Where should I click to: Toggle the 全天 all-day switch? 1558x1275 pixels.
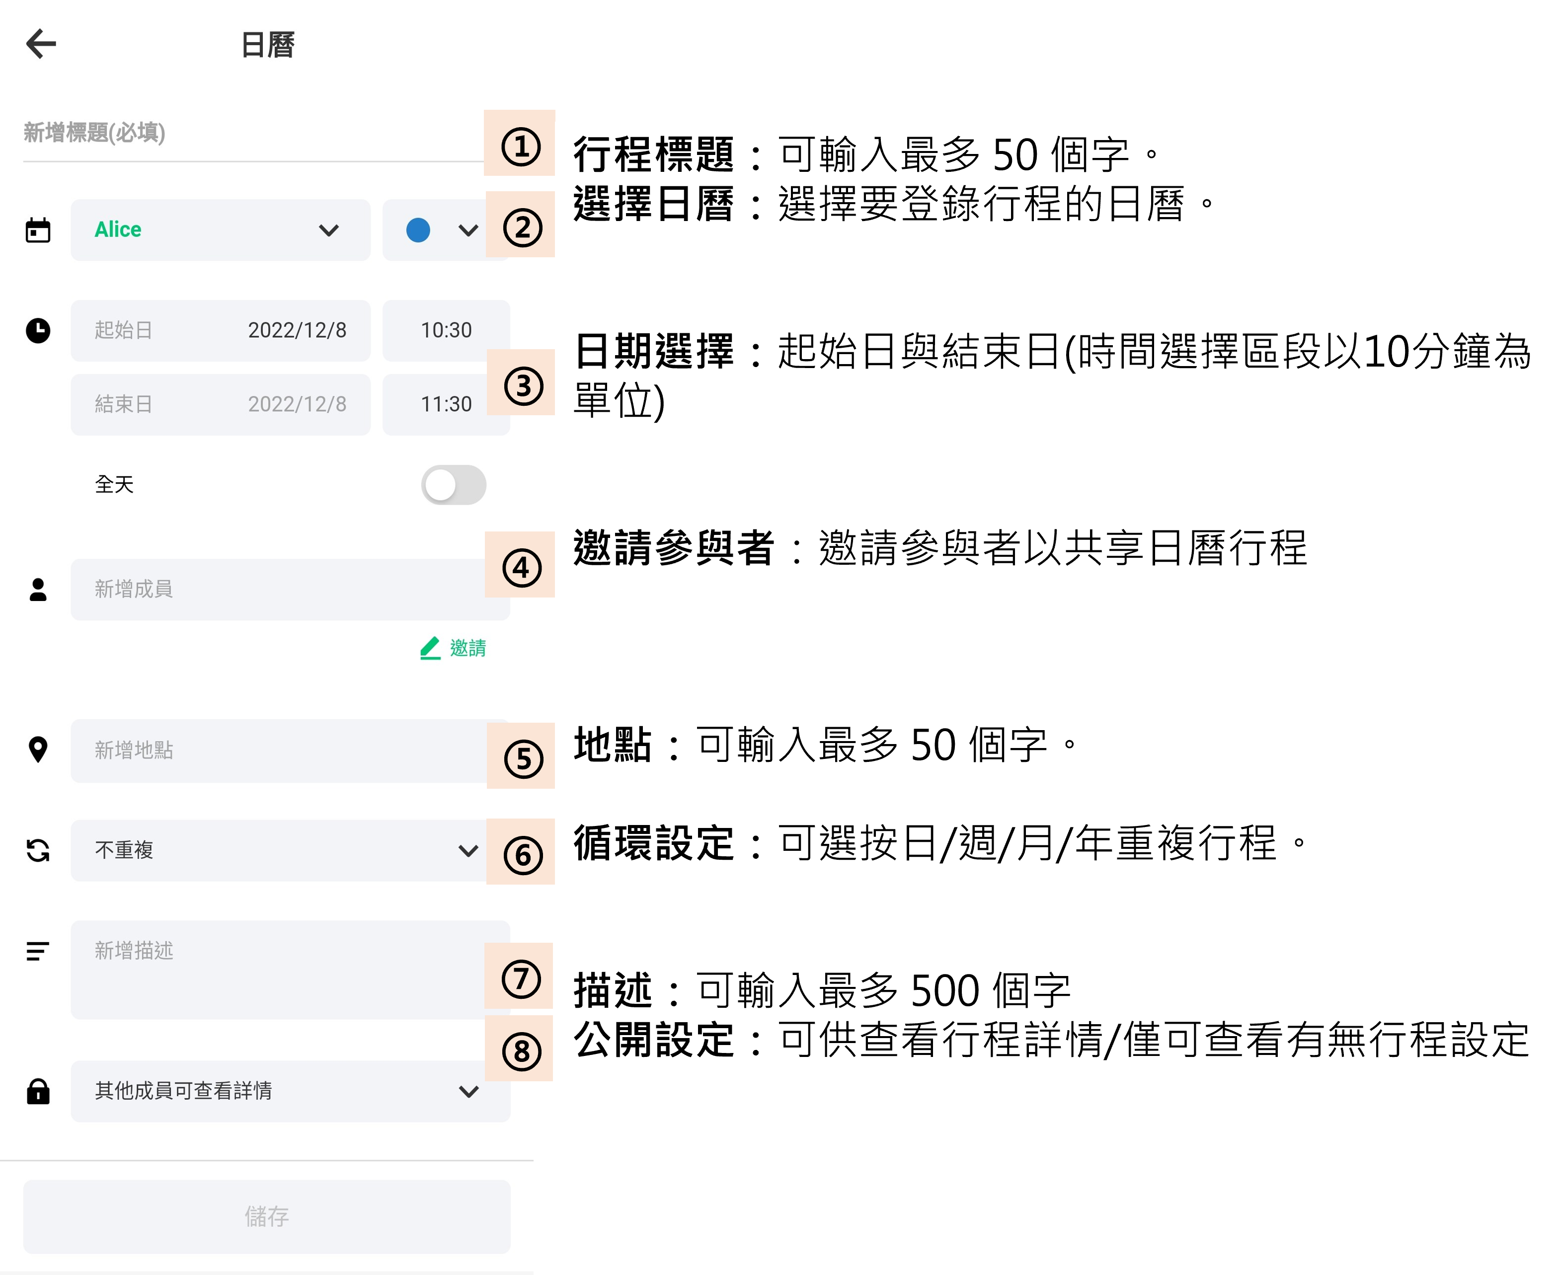[x=453, y=485]
